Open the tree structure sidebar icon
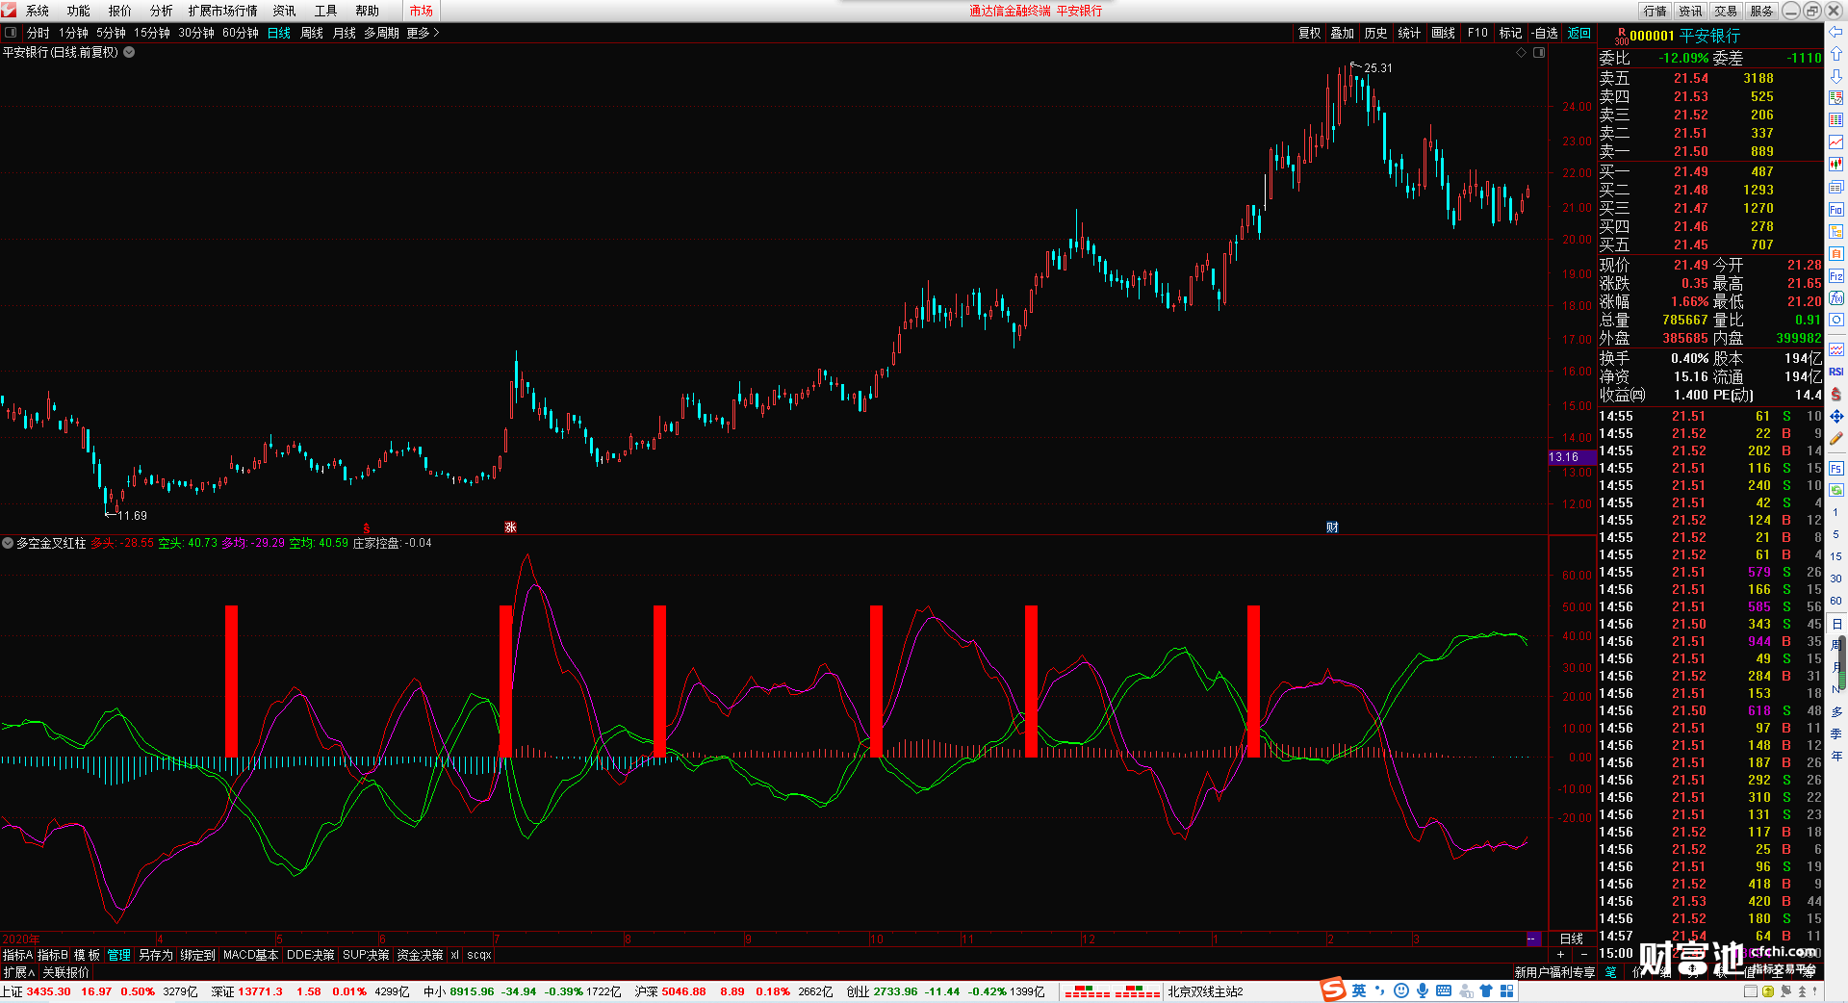The height and width of the screenshot is (1003, 1848). point(1835,231)
